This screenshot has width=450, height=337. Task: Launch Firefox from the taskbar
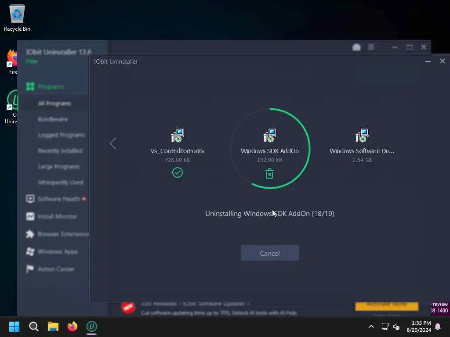[73, 326]
